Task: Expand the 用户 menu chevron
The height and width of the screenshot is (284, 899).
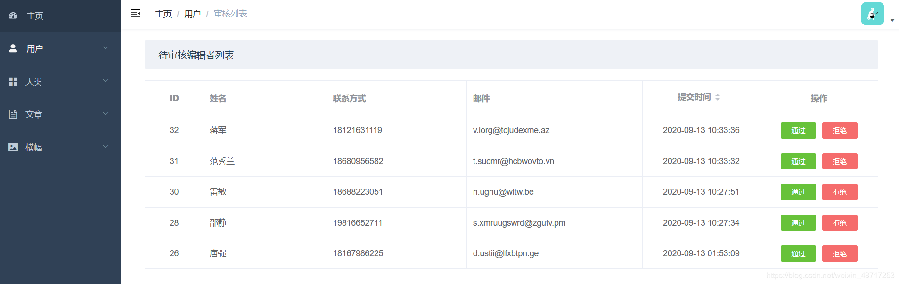Action: click(106, 48)
